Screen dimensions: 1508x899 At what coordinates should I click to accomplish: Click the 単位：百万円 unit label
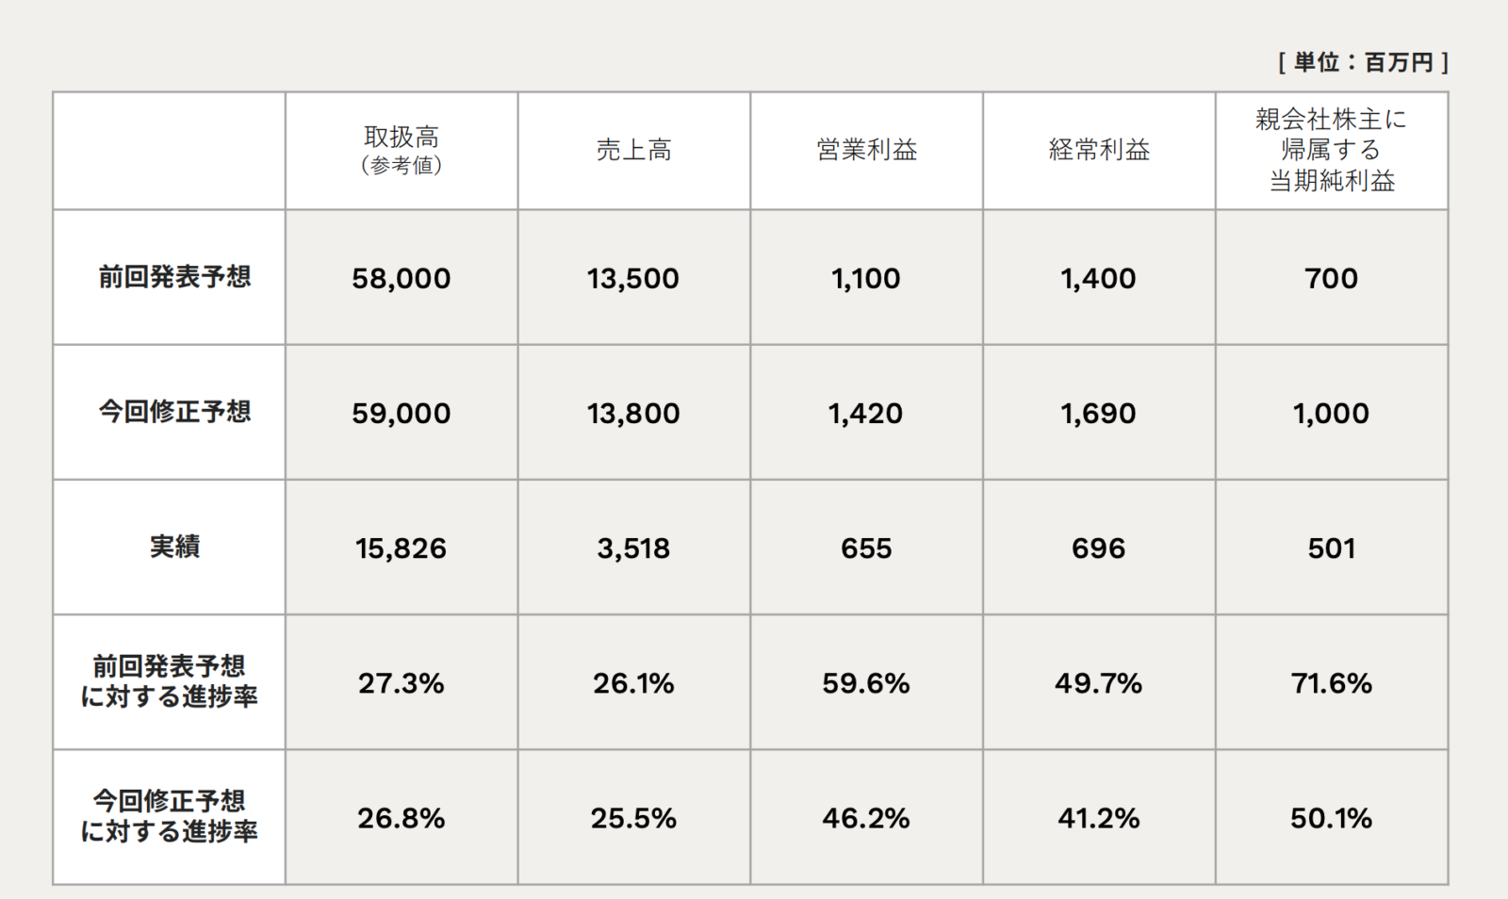[x=1363, y=63]
